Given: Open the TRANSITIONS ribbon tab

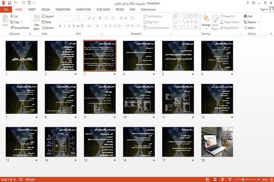Looking at the screenshot, I should pos(63,10).
